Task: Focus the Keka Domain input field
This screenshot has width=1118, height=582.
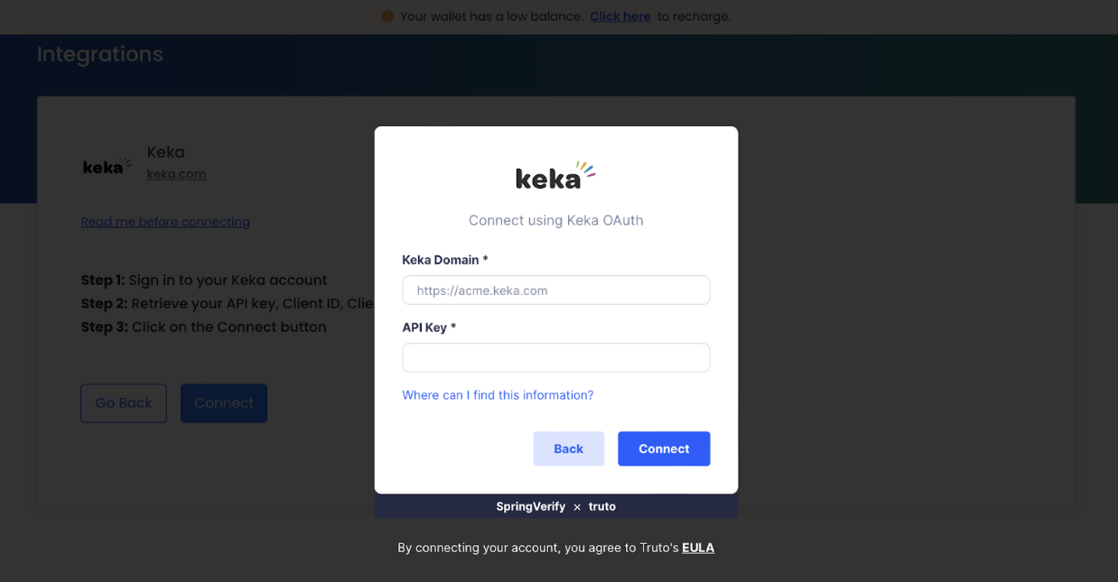Action: coord(556,291)
